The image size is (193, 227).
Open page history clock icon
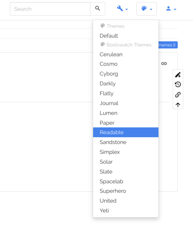click(178, 85)
